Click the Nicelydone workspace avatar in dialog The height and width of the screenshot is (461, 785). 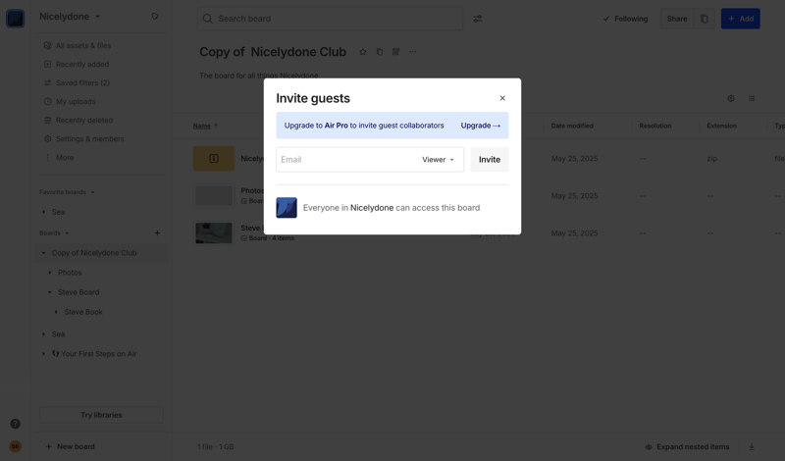(x=287, y=208)
